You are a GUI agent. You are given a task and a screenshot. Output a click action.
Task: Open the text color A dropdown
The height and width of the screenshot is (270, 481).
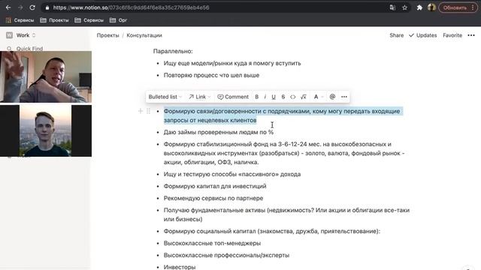pyautogui.click(x=318, y=97)
